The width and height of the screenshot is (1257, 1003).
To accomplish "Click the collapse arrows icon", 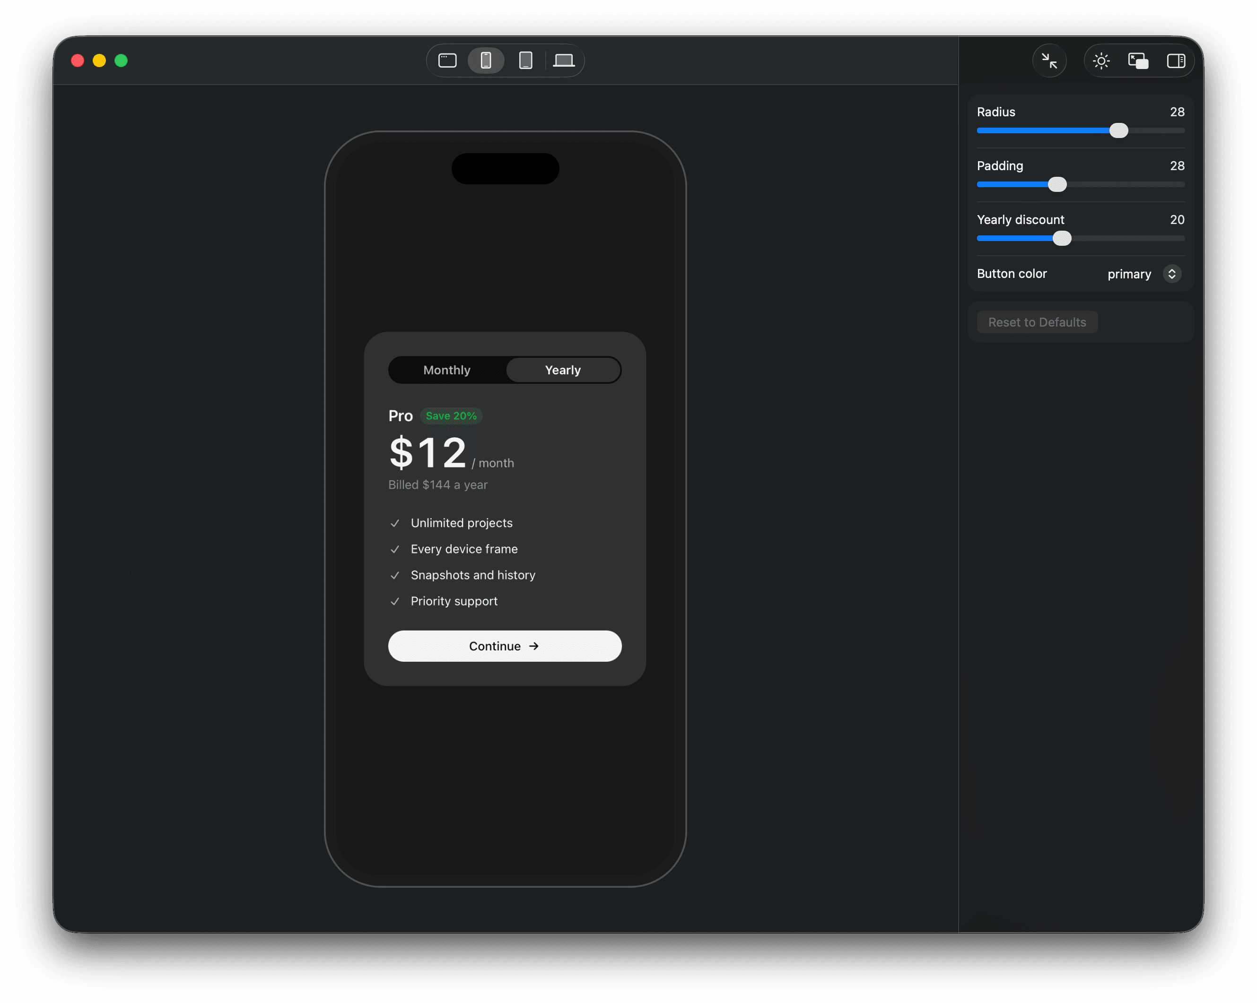I will [x=1049, y=61].
